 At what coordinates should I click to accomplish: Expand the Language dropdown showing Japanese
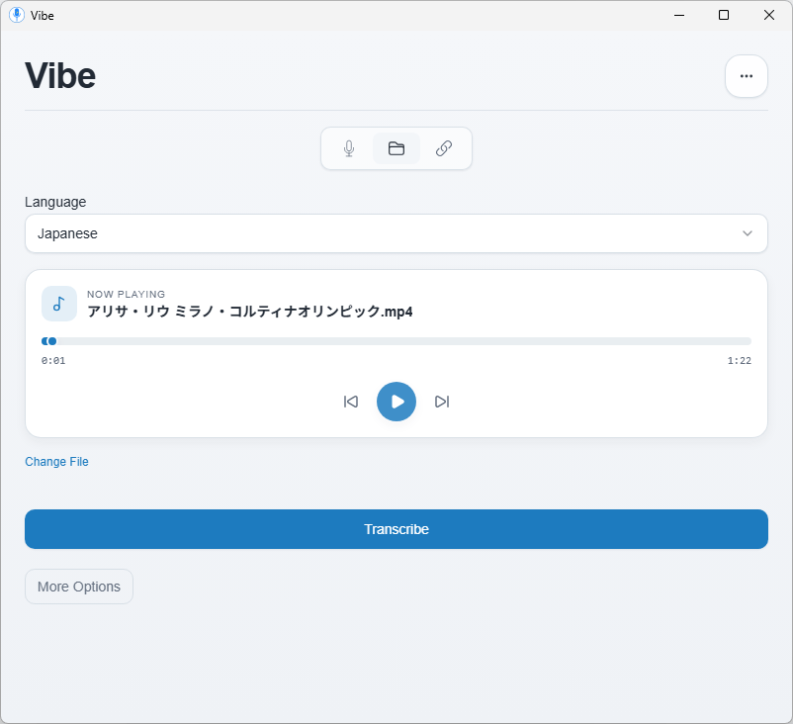pyautogui.click(x=396, y=233)
